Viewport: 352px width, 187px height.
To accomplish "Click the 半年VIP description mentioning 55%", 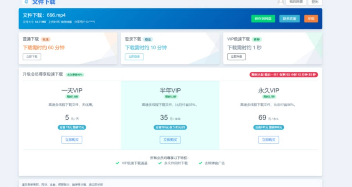I will coord(169,105).
